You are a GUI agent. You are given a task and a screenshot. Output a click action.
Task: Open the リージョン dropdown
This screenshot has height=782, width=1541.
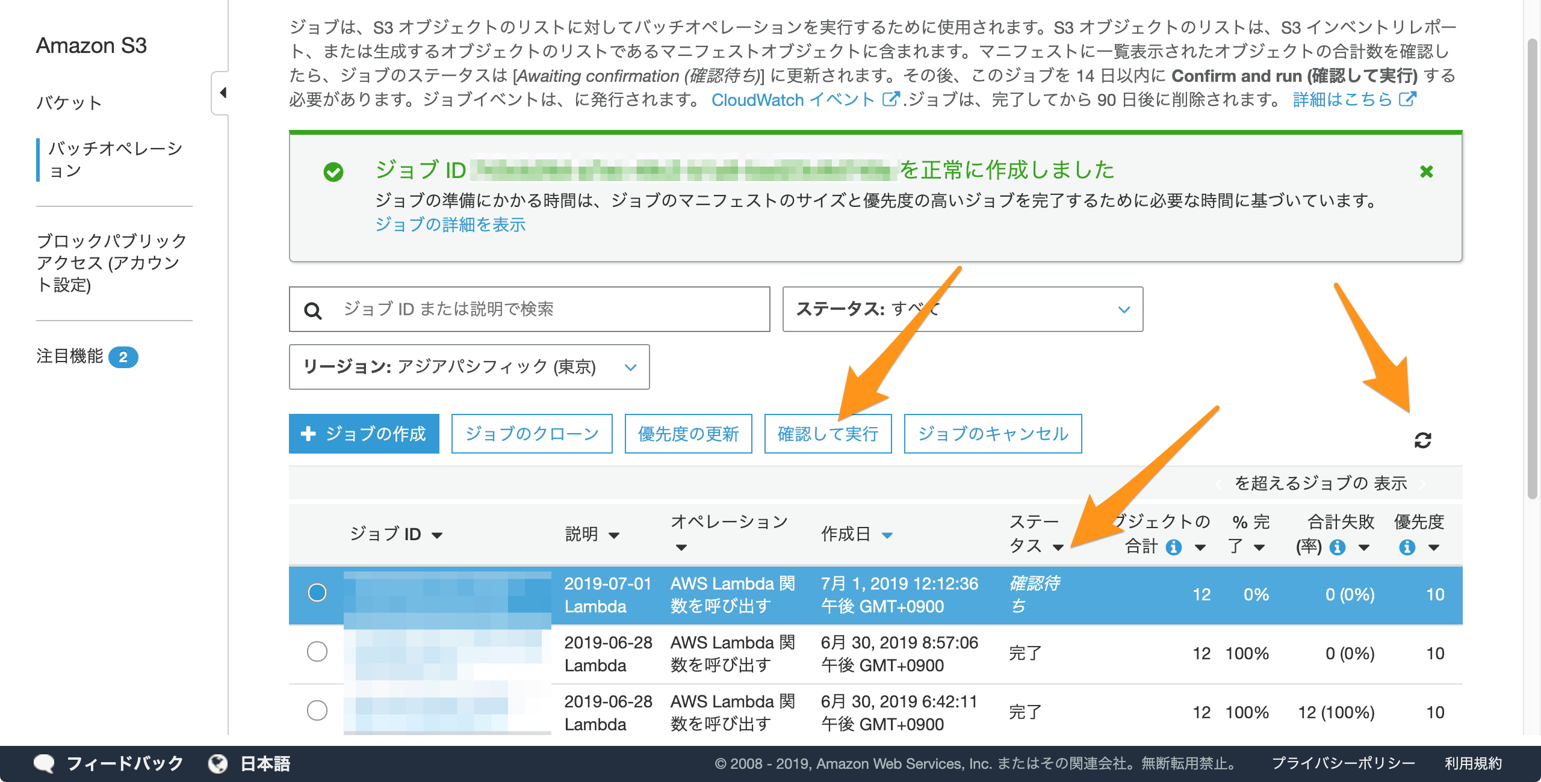click(469, 367)
